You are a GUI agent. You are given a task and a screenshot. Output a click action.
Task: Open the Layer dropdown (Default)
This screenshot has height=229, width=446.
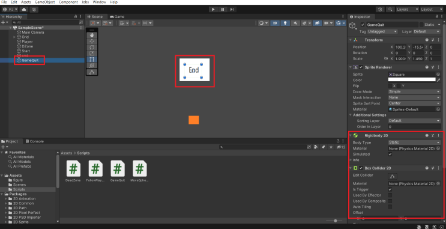tap(426, 32)
